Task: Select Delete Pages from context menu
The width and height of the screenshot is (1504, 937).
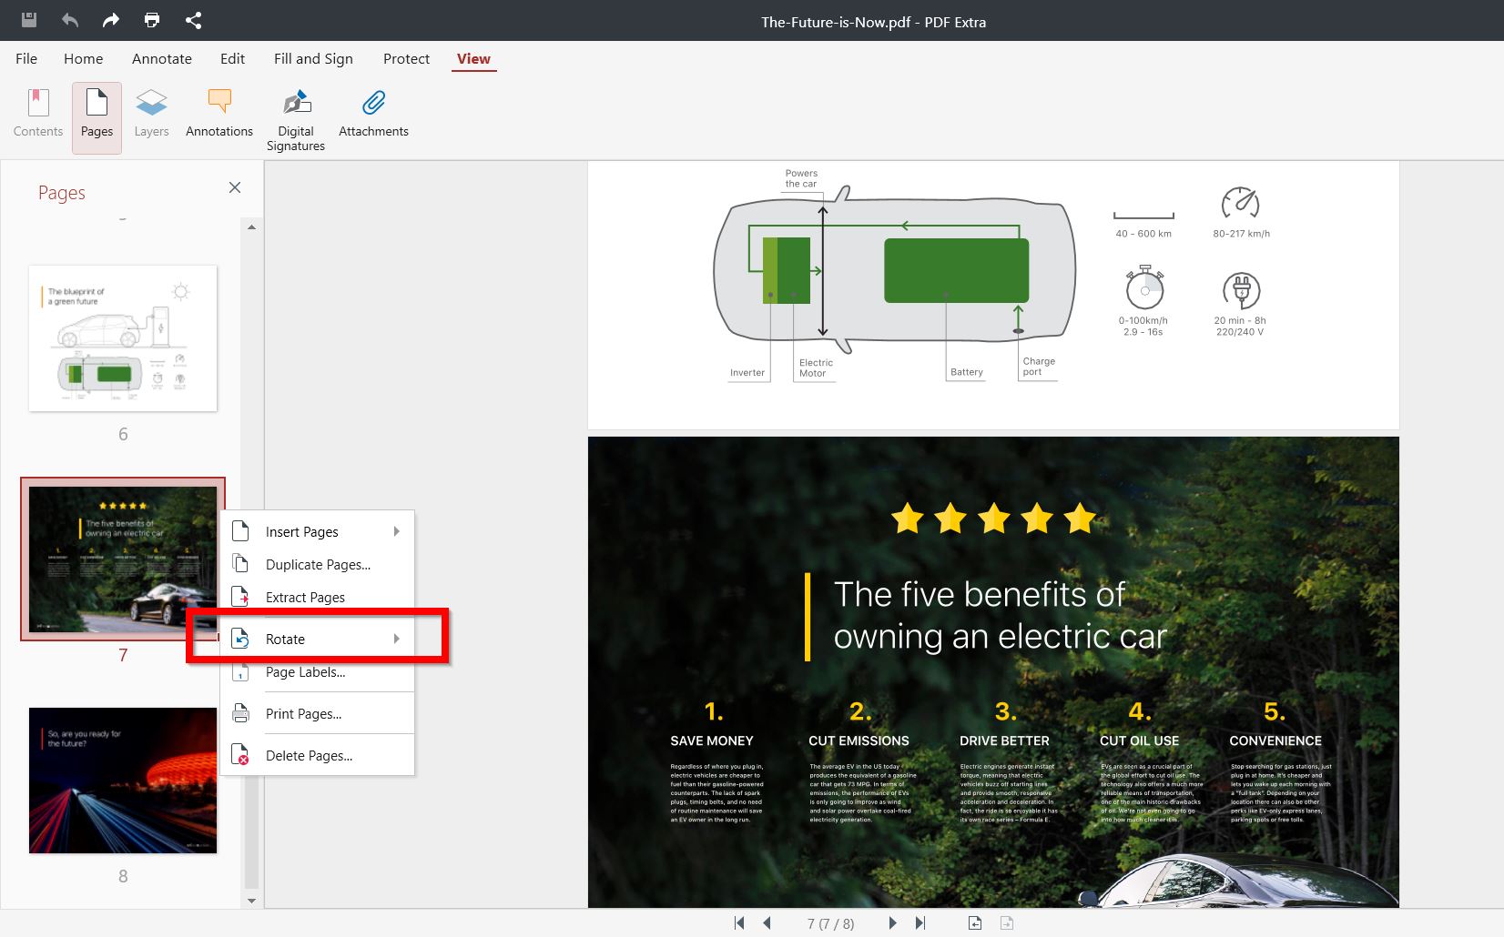Action: (x=317, y=755)
